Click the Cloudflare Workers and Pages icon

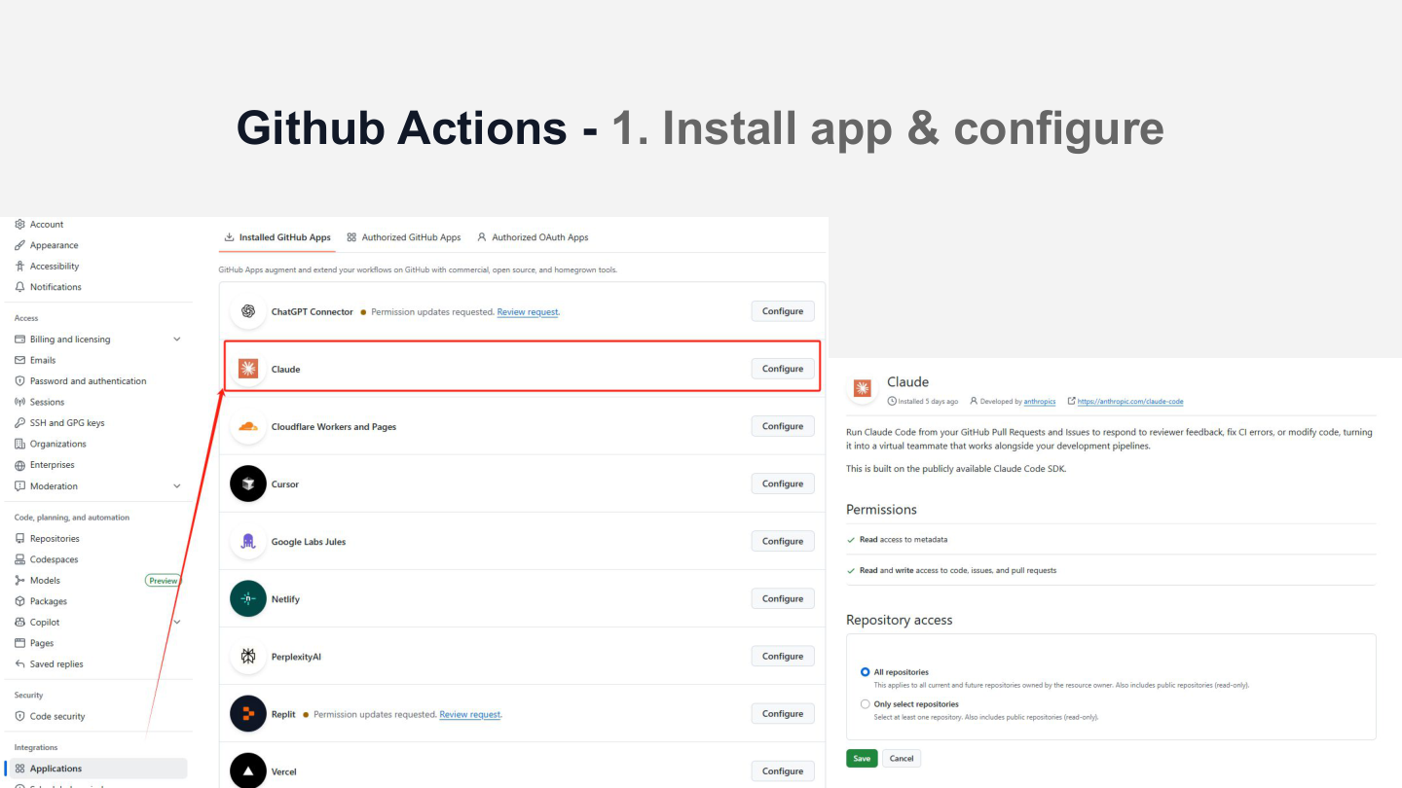(x=248, y=426)
